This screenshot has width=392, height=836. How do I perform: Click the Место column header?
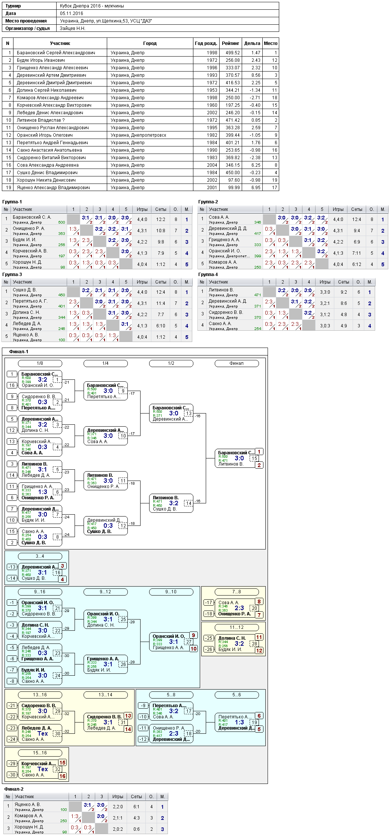point(271,43)
